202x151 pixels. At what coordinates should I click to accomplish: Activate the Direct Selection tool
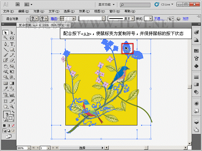pos(12,33)
